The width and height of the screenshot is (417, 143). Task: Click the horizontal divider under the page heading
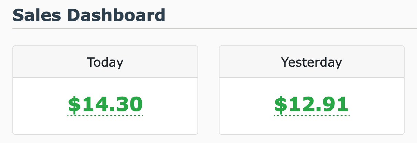pyautogui.click(x=213, y=28)
